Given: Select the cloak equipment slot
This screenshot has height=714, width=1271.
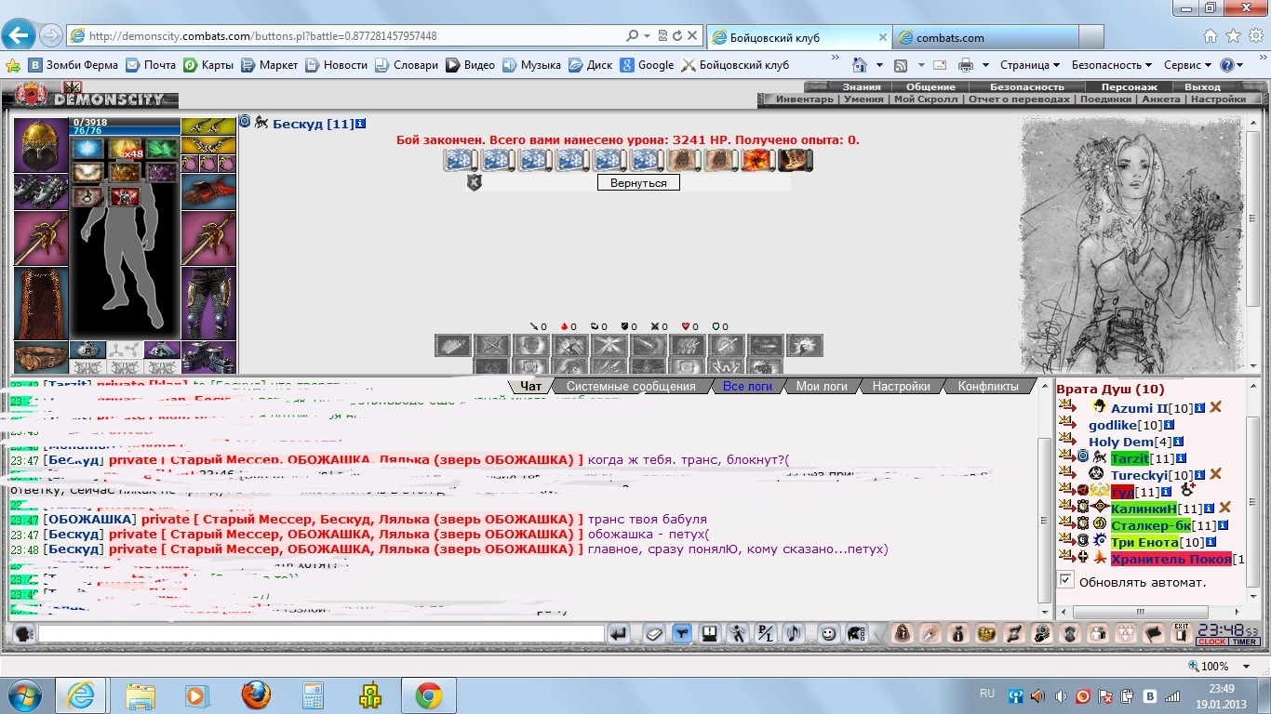Looking at the screenshot, I should pyautogui.click(x=41, y=303).
